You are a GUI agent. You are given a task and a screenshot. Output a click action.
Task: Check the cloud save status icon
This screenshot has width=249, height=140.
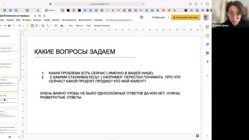(x=44, y=16)
